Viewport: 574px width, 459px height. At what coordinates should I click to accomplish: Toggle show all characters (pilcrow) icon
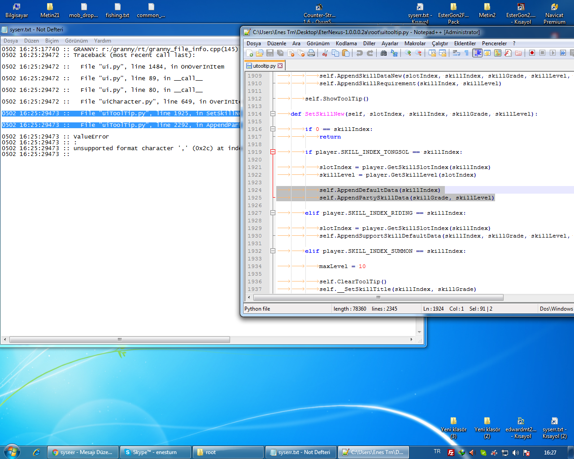pyautogui.click(x=466, y=53)
